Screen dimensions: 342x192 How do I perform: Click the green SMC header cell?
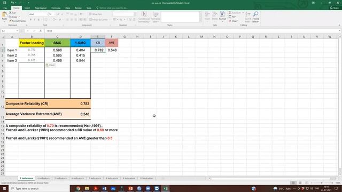coord(57,43)
